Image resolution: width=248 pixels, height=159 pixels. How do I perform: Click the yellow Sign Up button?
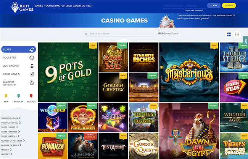point(229,6)
